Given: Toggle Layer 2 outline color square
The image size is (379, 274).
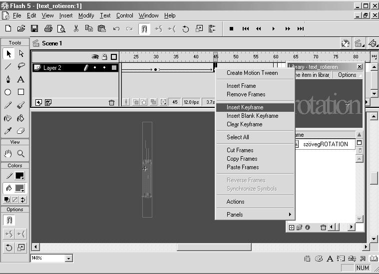Looking at the screenshot, I should click(x=114, y=68).
